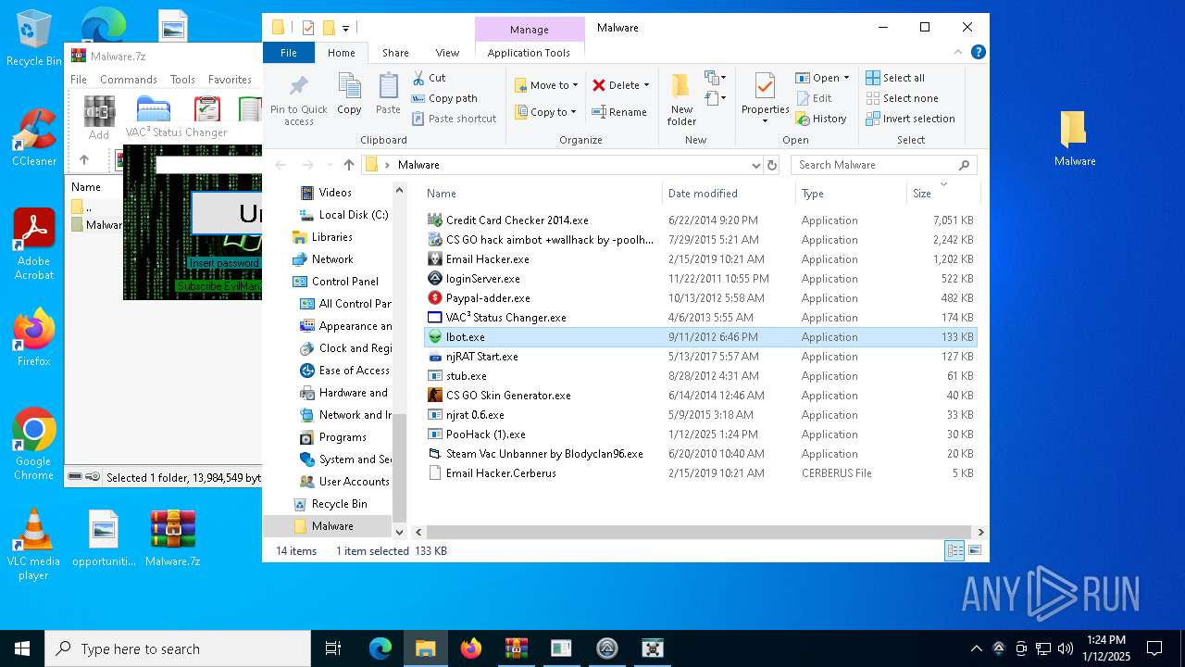1185x667 pixels.
Task: Click the New folder icon
Action: [680, 86]
